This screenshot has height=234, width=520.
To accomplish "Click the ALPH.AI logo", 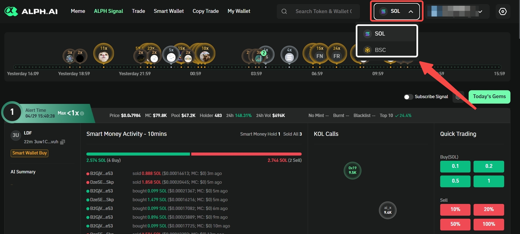I will point(31,11).
